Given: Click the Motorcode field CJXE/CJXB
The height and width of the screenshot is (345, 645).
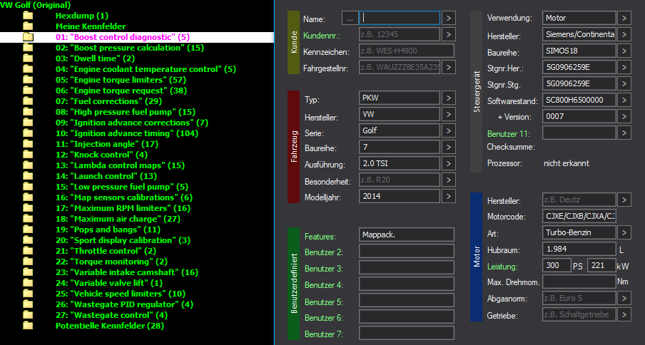Looking at the screenshot, I should click(x=579, y=216).
